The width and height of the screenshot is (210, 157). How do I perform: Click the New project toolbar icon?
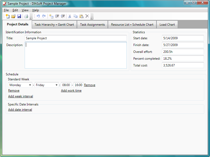coord(8,16)
